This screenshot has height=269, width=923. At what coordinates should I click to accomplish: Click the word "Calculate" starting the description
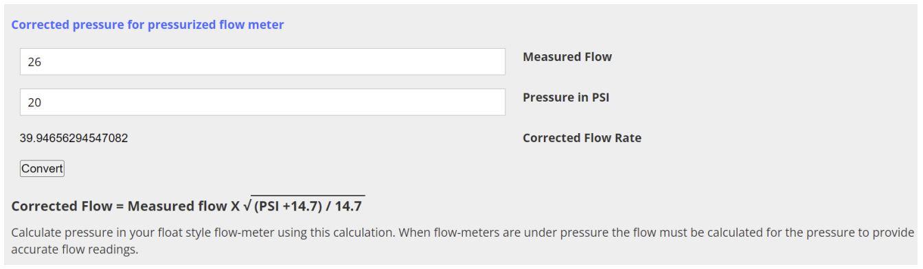(x=36, y=233)
